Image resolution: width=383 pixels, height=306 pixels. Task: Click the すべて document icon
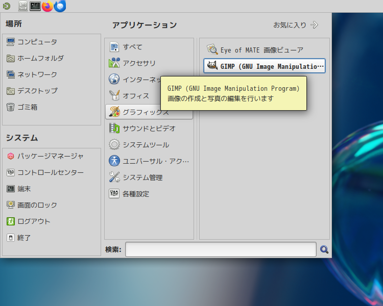click(114, 47)
